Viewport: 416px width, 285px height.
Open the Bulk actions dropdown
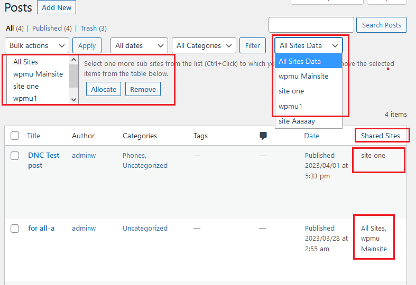point(37,45)
